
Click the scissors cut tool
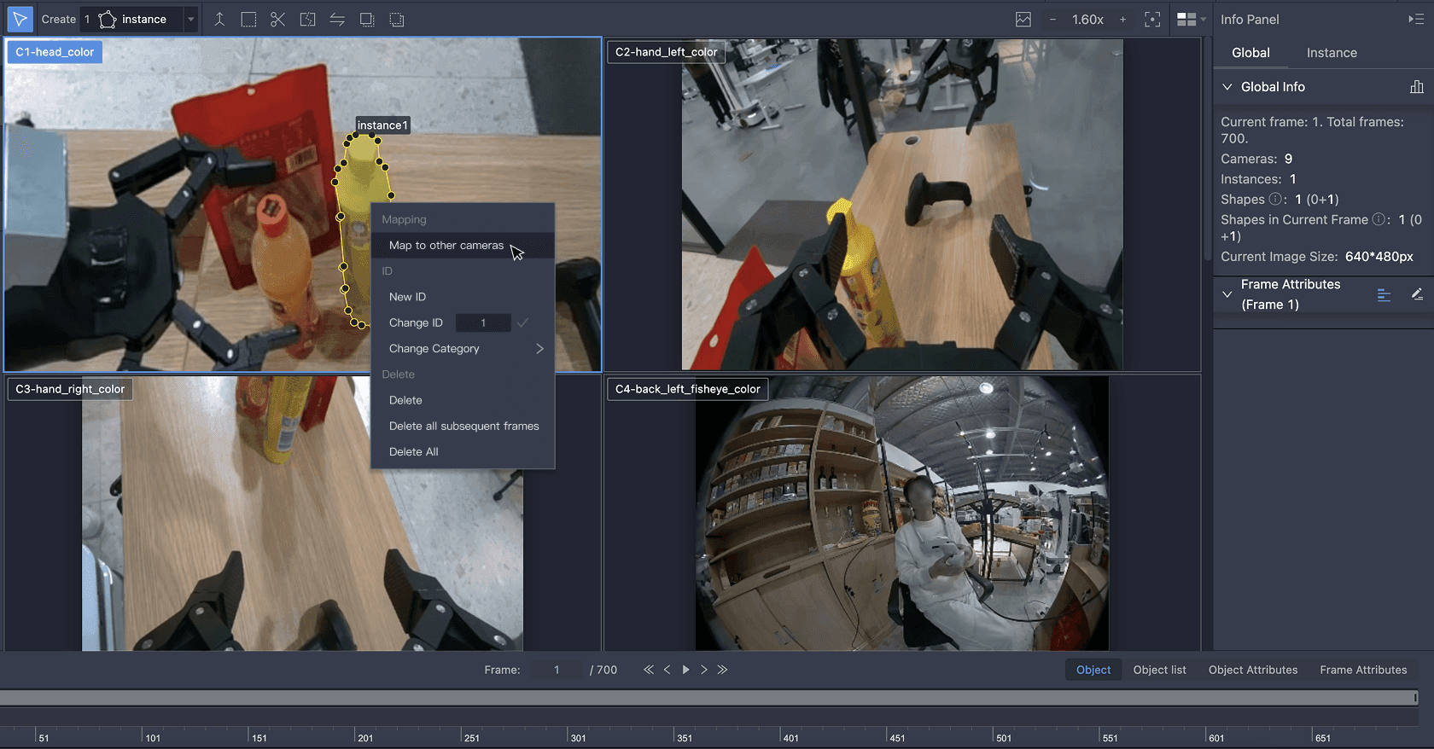[277, 19]
